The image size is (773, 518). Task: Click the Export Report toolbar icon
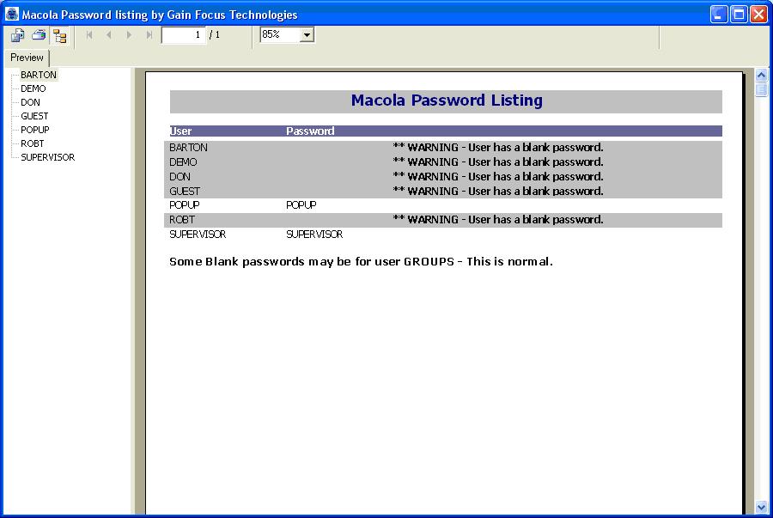pos(18,35)
